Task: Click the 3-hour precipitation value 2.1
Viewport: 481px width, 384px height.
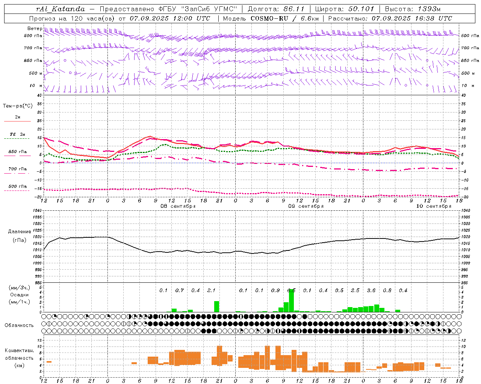Action: [212, 291]
